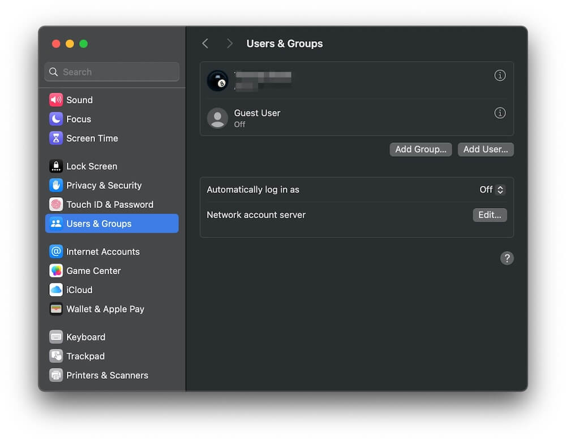
Task: Open Privacy & Security settings
Action: [112, 185]
